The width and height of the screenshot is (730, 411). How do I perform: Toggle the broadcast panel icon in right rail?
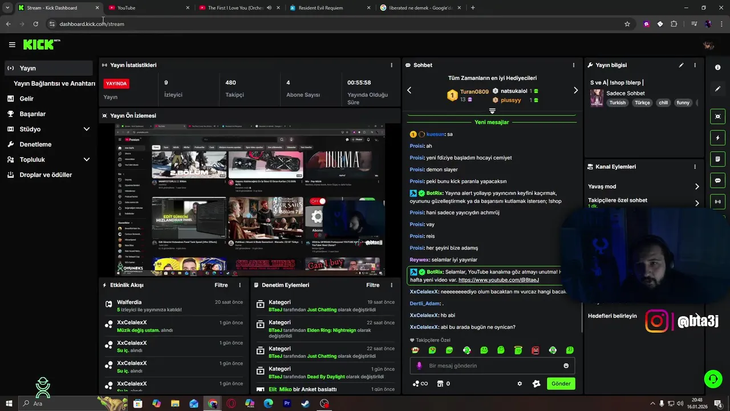click(717, 202)
